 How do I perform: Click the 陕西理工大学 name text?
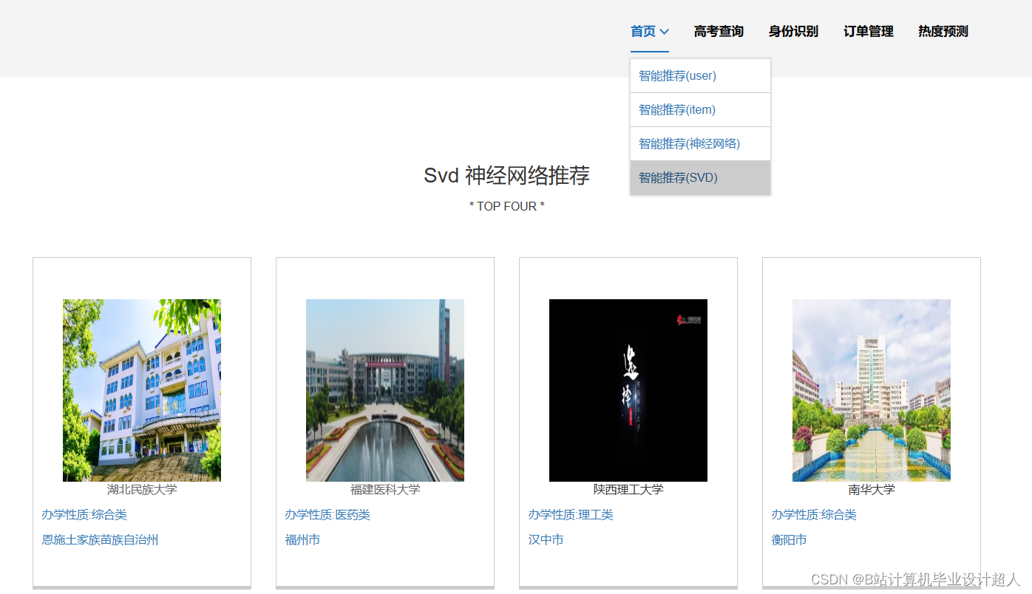click(x=628, y=490)
